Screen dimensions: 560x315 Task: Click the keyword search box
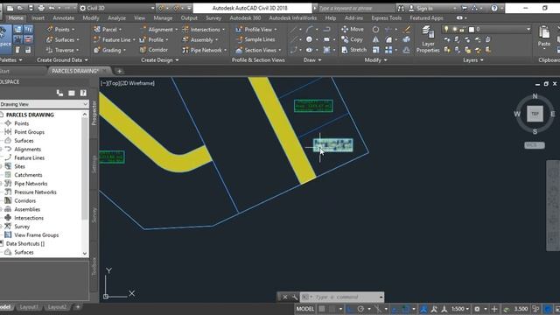pos(356,8)
